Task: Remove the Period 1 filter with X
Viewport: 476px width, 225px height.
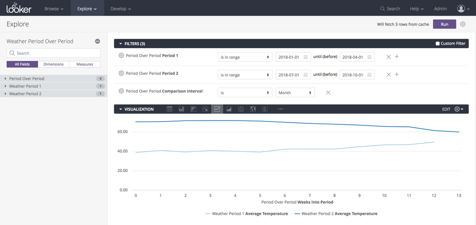Action: click(x=389, y=56)
